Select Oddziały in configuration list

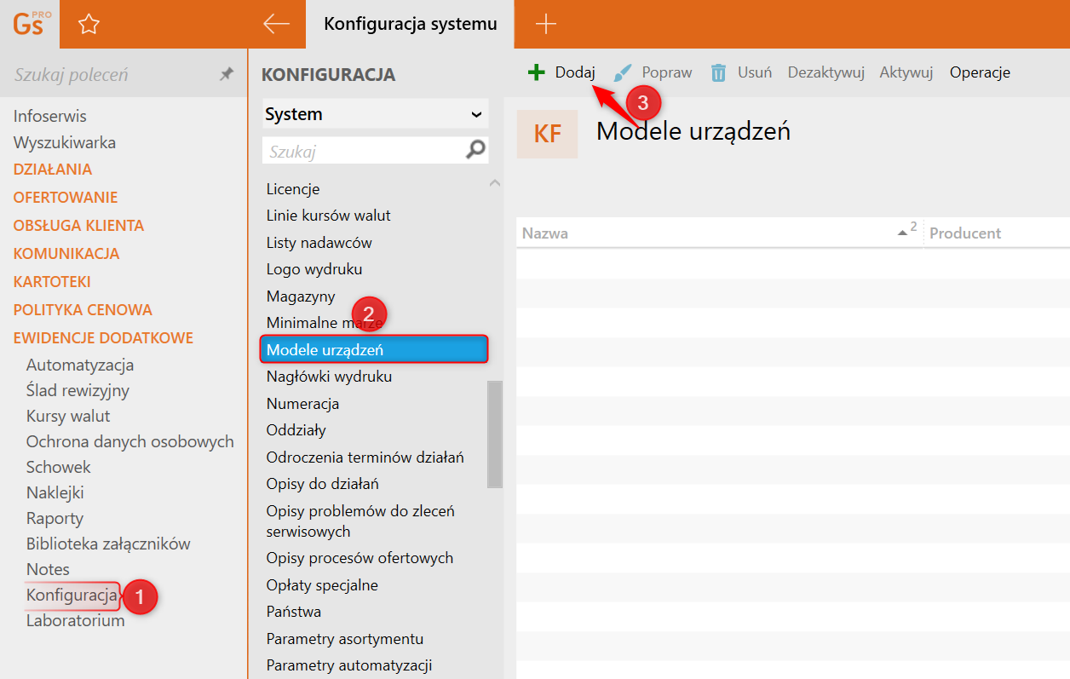point(296,429)
